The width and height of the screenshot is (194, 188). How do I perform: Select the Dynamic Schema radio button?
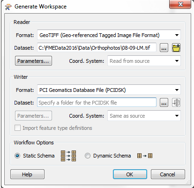(88, 156)
